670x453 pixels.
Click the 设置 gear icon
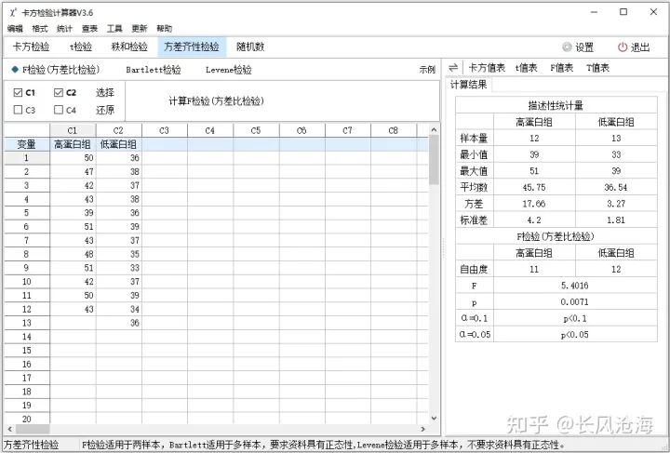(567, 47)
